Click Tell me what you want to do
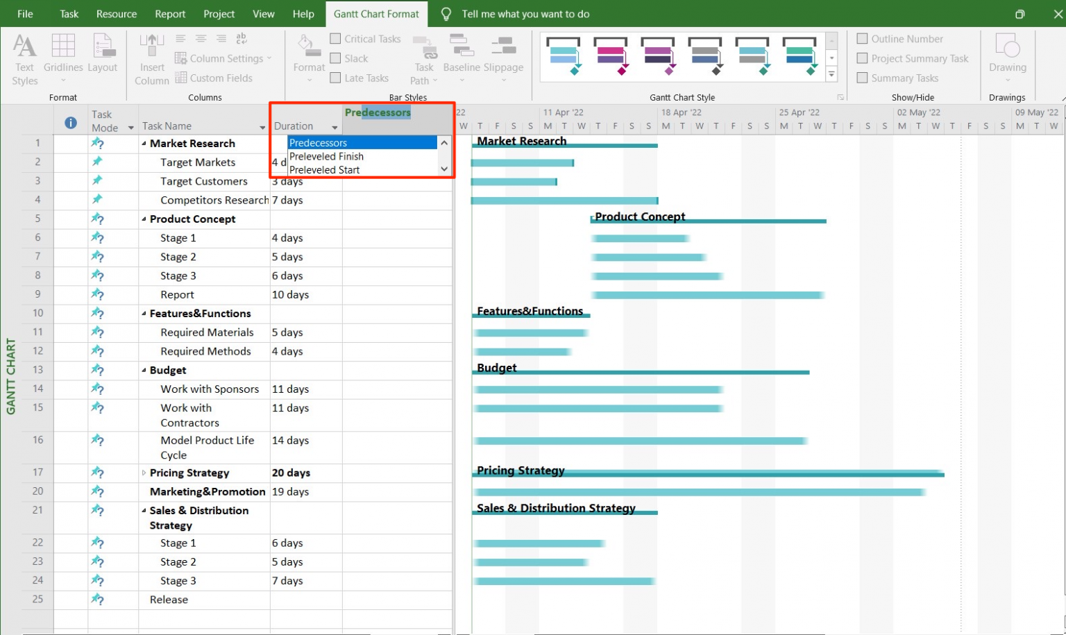The image size is (1066, 635). [x=524, y=13]
